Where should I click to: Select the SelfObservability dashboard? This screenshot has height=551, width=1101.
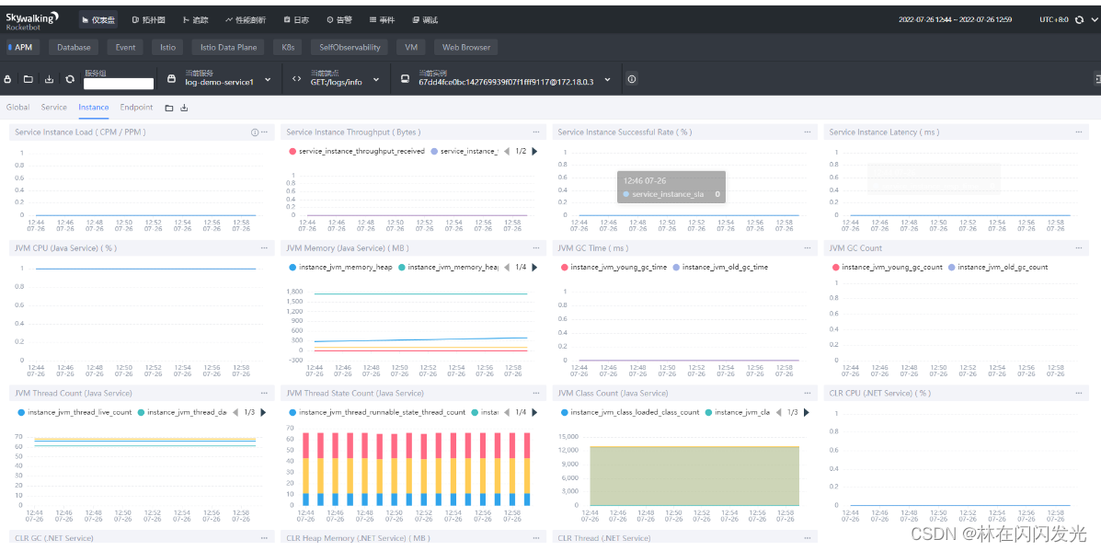pyautogui.click(x=350, y=47)
